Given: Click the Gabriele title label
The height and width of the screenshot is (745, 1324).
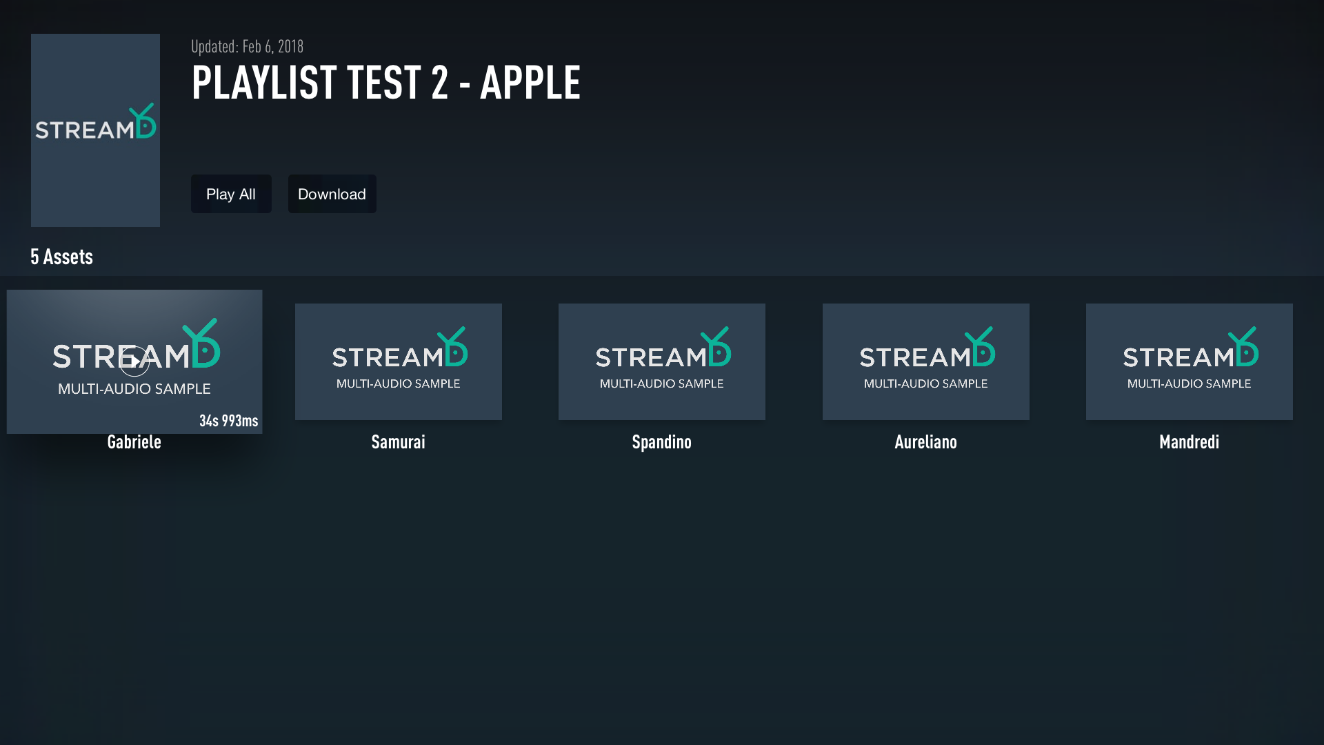Looking at the screenshot, I should coord(134,442).
